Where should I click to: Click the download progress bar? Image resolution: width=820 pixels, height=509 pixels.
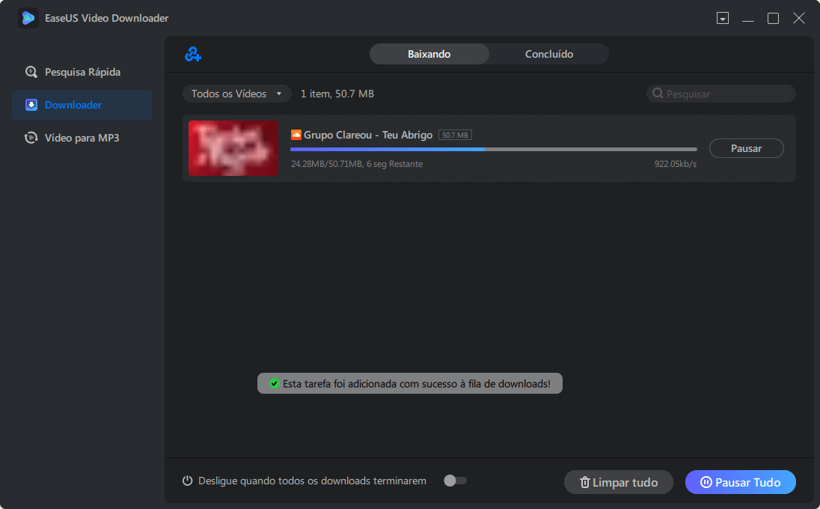click(x=493, y=149)
